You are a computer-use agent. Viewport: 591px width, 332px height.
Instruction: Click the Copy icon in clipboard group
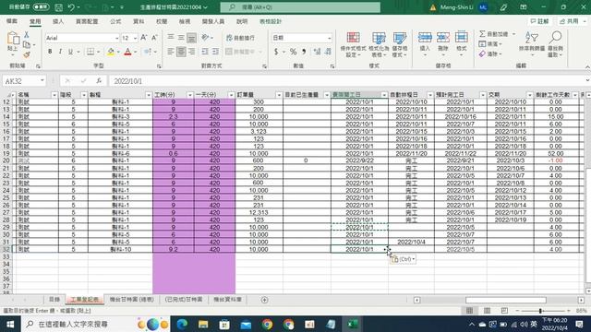click(x=27, y=44)
